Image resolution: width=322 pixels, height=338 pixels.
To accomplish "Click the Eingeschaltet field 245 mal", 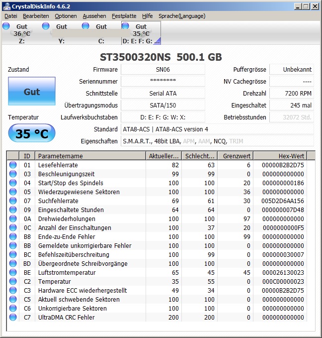I will 292,105.
